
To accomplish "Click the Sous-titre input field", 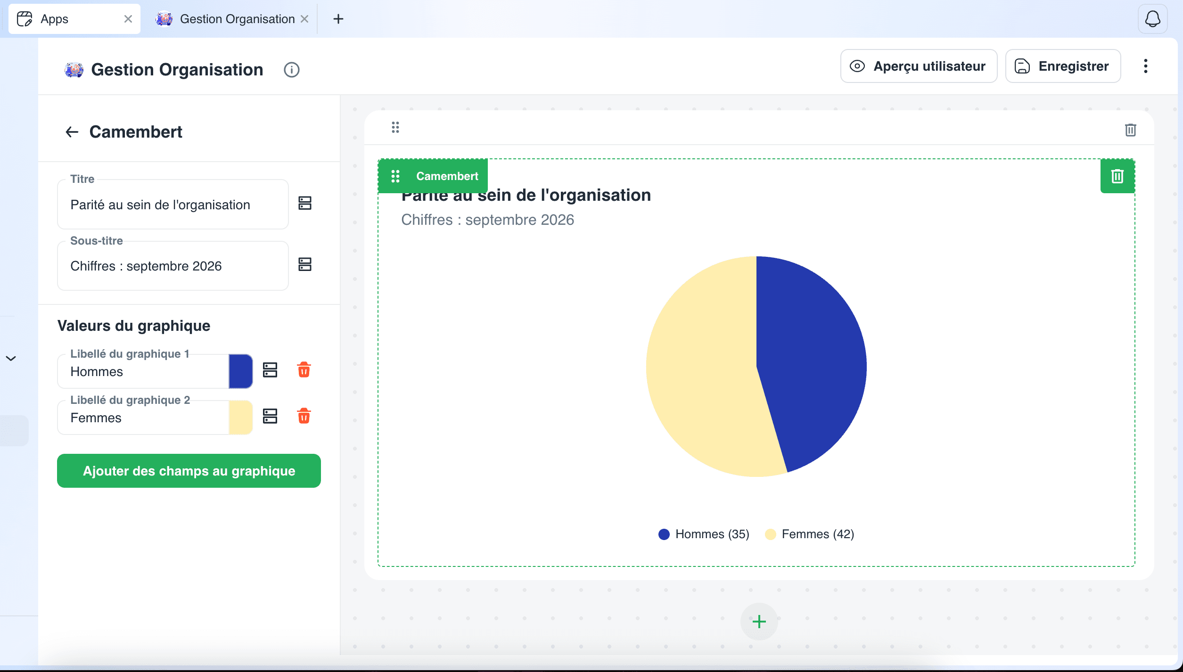I will (x=173, y=266).
